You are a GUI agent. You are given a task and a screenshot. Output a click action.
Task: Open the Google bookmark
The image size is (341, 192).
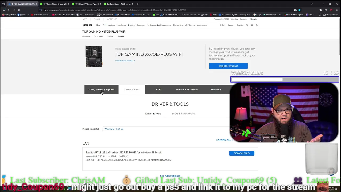pos(258,15)
